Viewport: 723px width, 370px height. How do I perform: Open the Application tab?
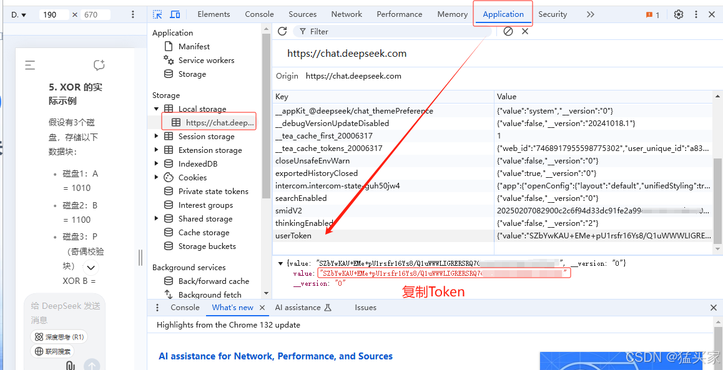pyautogui.click(x=503, y=14)
